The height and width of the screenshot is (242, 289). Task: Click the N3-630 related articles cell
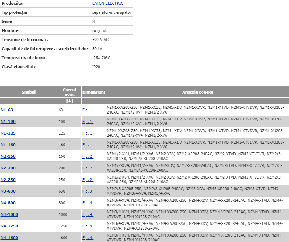(198, 191)
